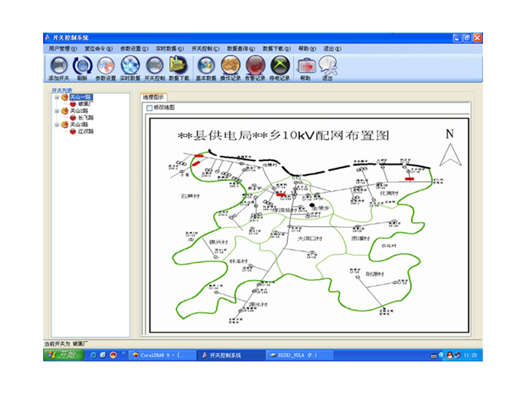Launch Internet Explorer from quick launch

(93, 355)
